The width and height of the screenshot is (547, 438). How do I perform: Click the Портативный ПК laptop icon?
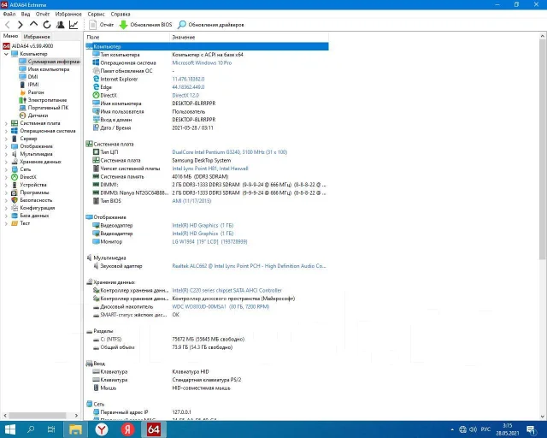(x=23, y=108)
